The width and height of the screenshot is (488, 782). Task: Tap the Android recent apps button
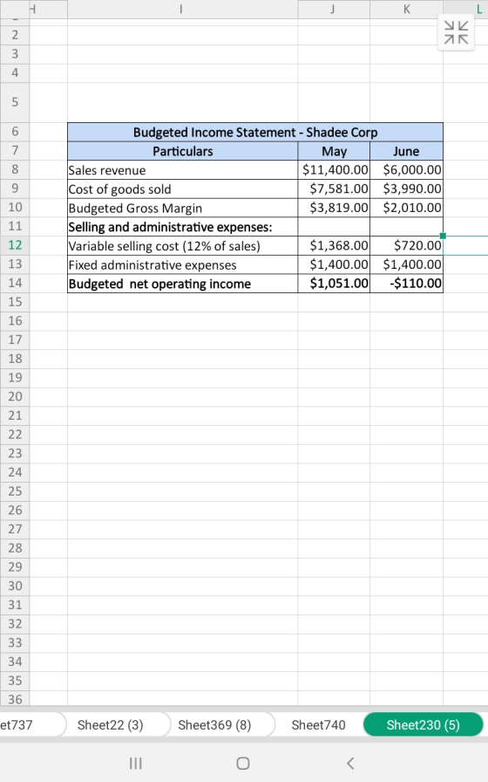(x=135, y=763)
